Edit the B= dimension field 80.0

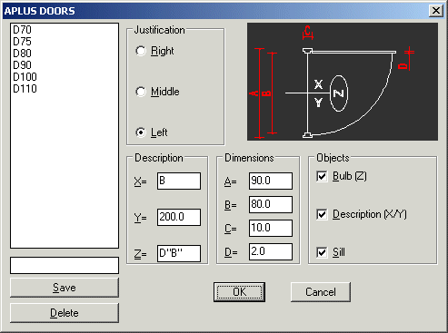click(271, 204)
